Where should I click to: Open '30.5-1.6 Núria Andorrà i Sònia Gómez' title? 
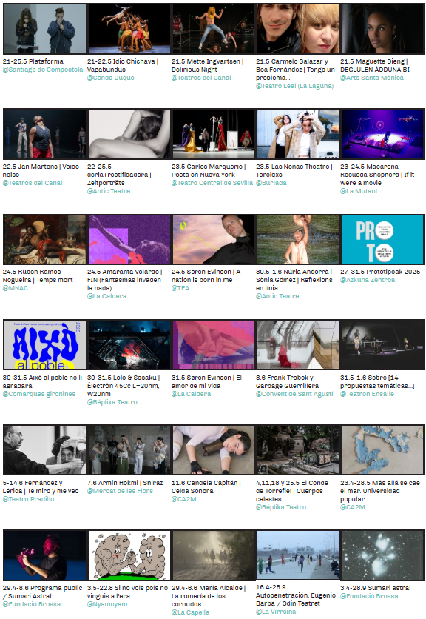(294, 280)
